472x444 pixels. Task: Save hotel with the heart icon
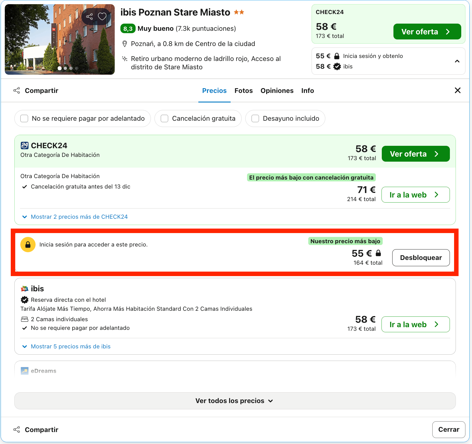(102, 16)
